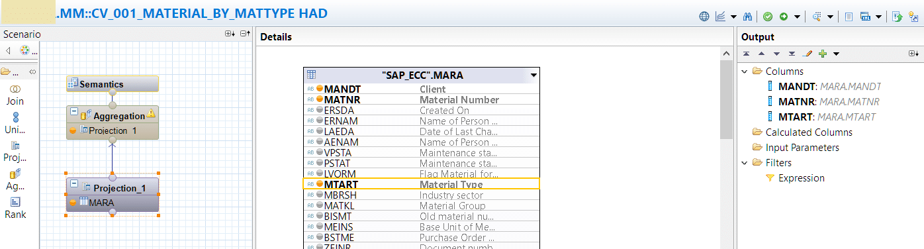924x249 pixels.
Task: Click the green Save and Validate checkmark icon
Action: tap(768, 17)
